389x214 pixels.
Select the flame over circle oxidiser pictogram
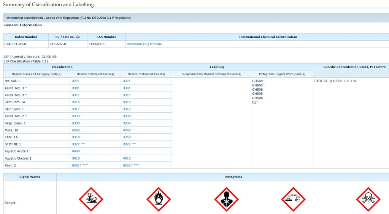pos(159,199)
